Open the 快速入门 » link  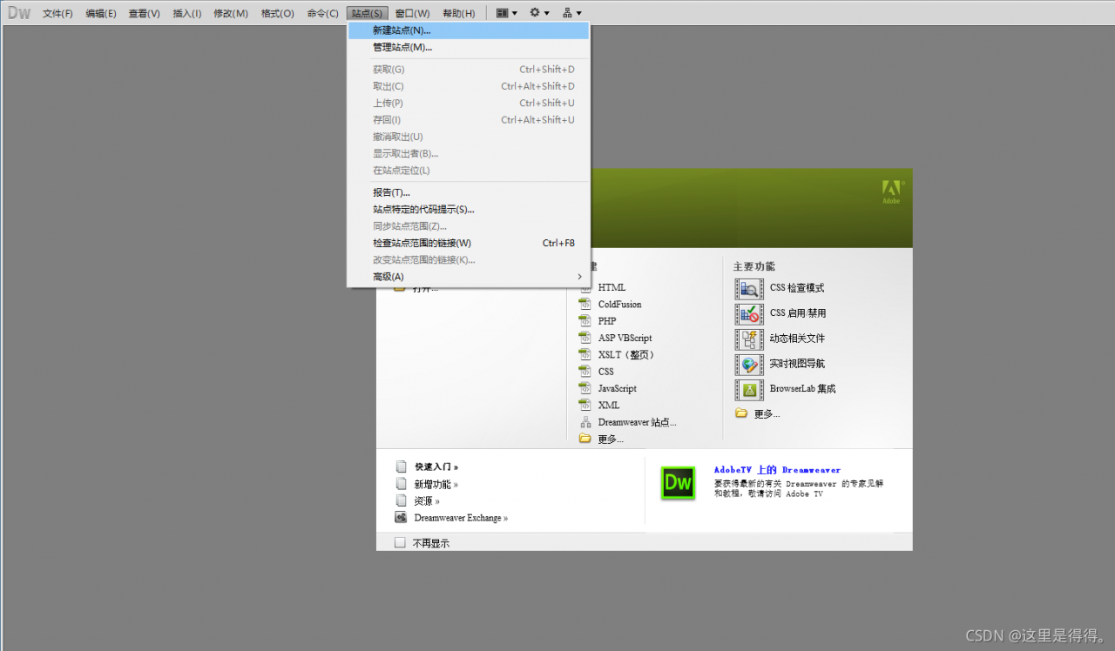pos(436,466)
